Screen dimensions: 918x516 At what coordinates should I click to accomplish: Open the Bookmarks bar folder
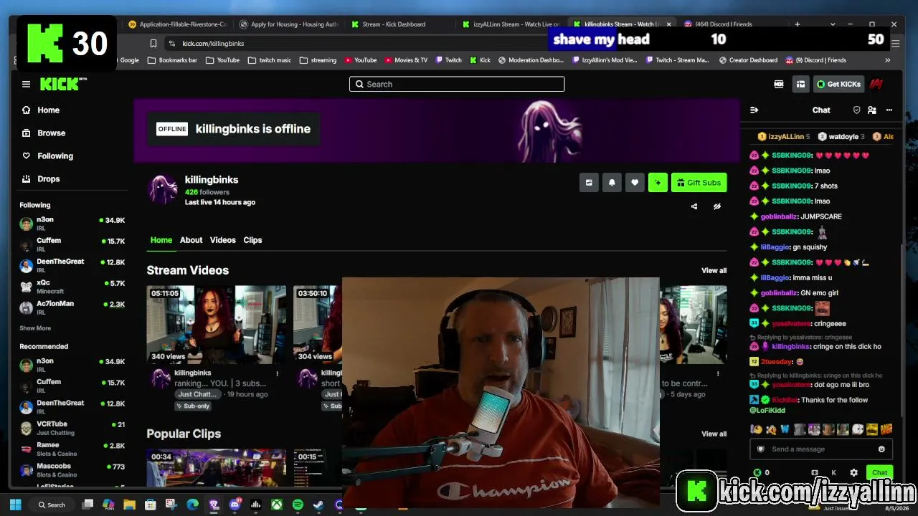click(172, 60)
